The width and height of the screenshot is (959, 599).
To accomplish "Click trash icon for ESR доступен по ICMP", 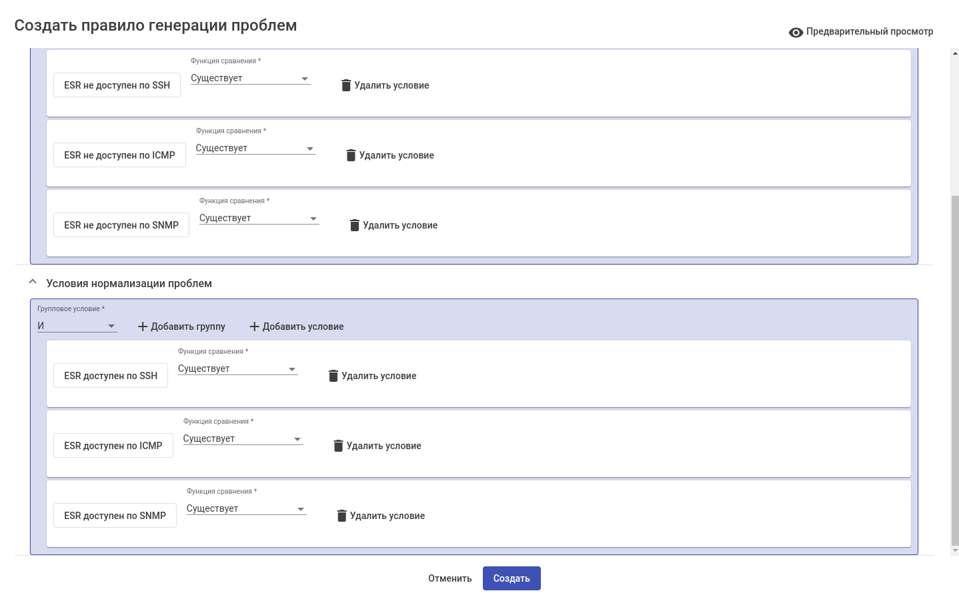I will point(338,446).
